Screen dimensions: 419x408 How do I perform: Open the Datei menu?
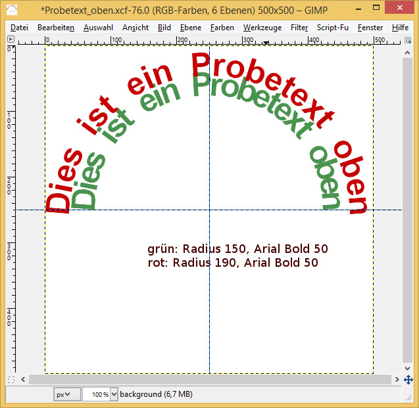pos(19,28)
